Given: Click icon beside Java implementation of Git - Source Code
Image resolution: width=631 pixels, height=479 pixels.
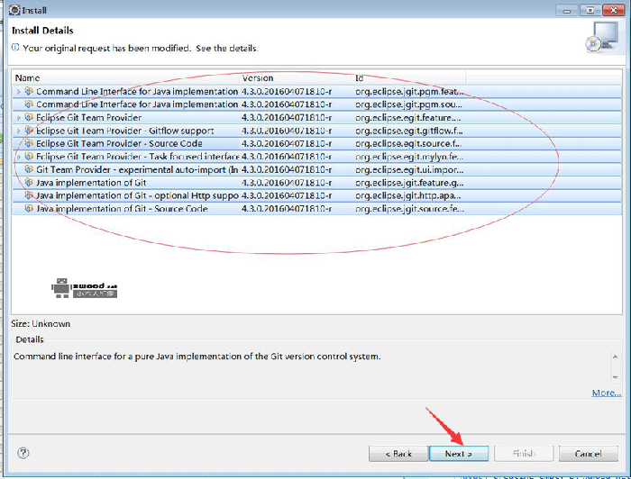Looking at the screenshot, I should coord(29,208).
